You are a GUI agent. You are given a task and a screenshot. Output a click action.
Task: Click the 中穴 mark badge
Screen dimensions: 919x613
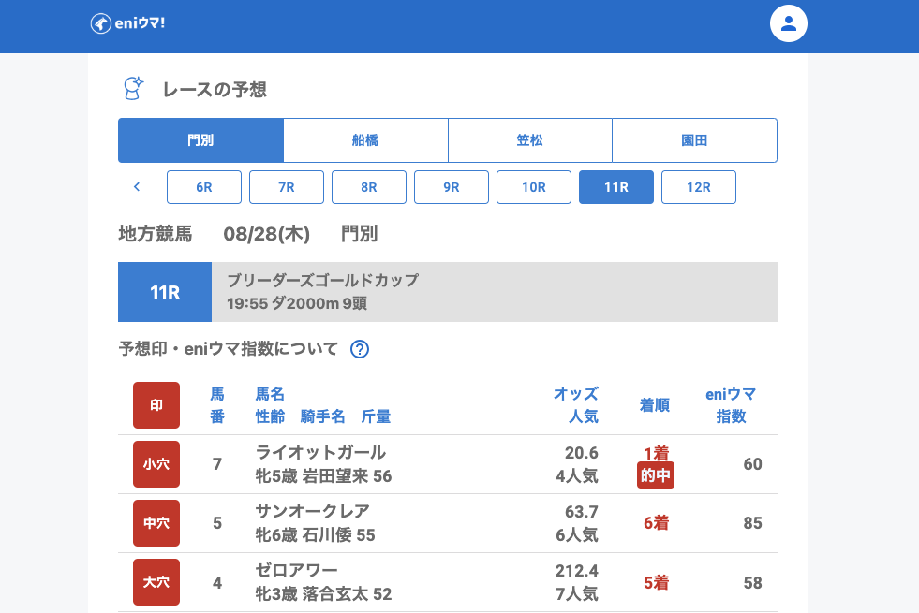[x=156, y=523]
